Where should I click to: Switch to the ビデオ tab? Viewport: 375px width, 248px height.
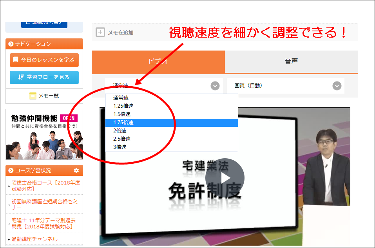point(158,62)
